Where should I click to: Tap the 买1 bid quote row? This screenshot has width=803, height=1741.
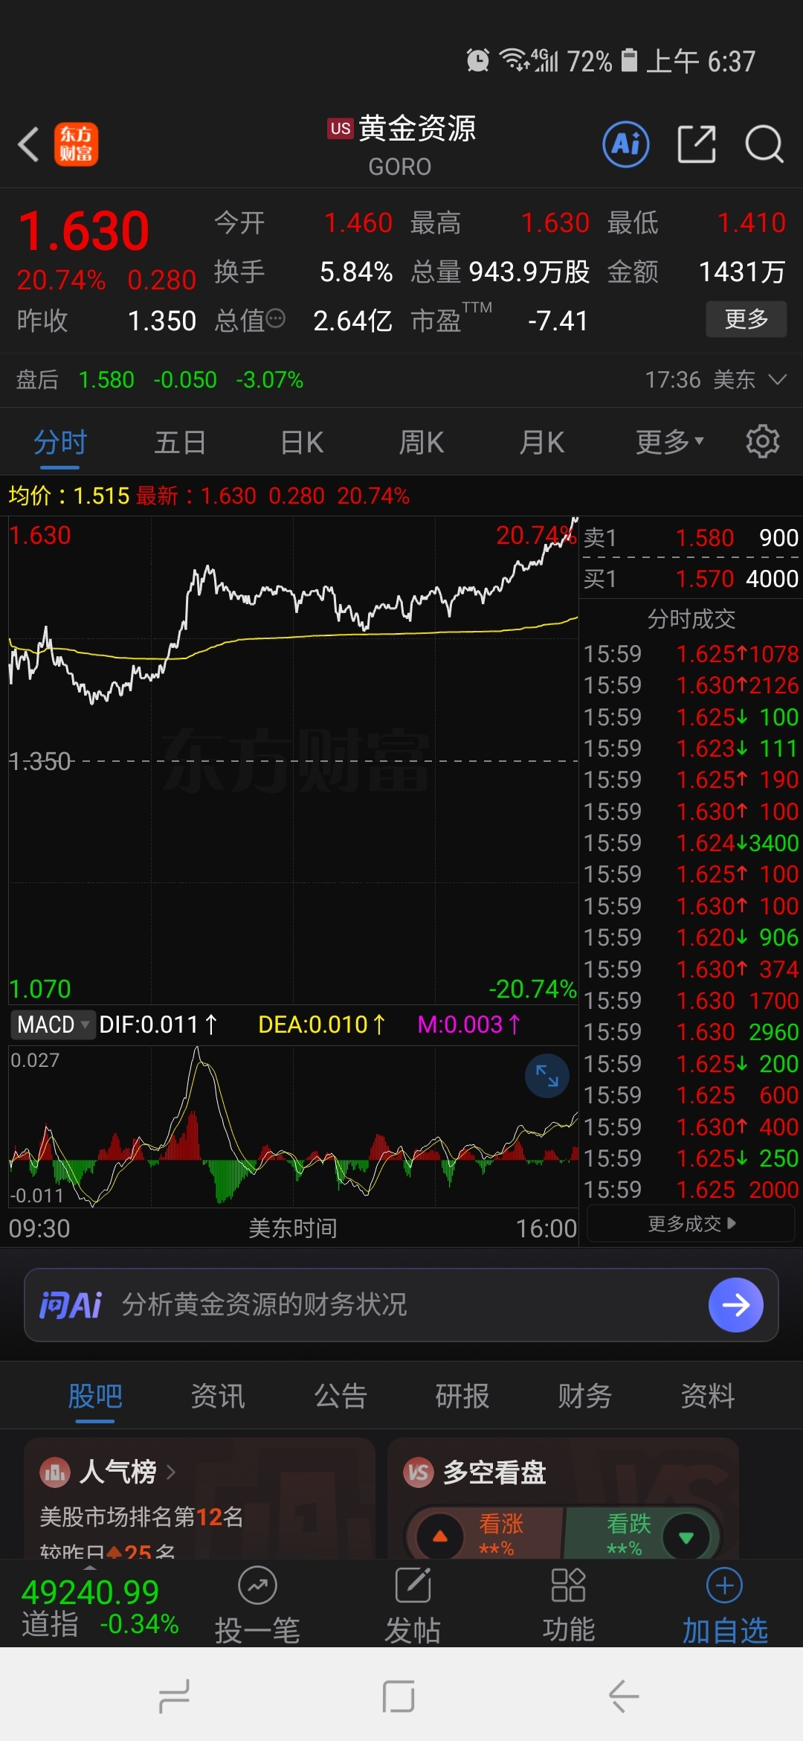[x=691, y=578]
